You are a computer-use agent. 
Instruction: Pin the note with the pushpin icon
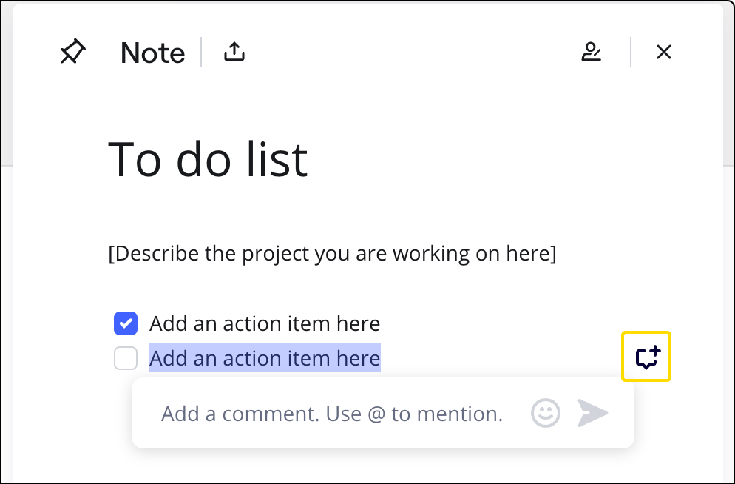click(x=73, y=52)
